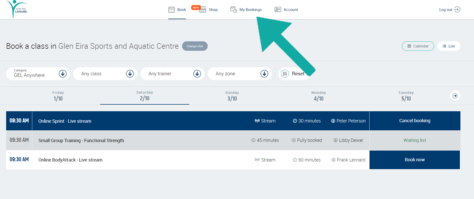Click clock icon beside 60 minutes

pyautogui.click(x=295, y=160)
